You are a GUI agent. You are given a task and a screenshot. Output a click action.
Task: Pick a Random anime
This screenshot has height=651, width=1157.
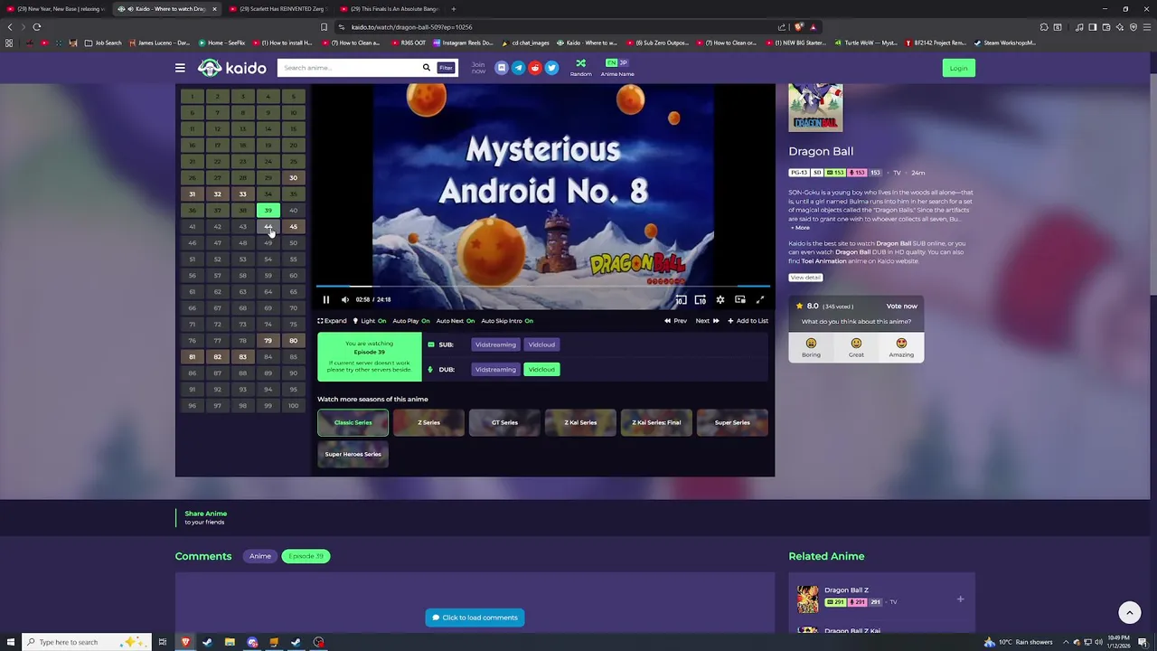580,68
